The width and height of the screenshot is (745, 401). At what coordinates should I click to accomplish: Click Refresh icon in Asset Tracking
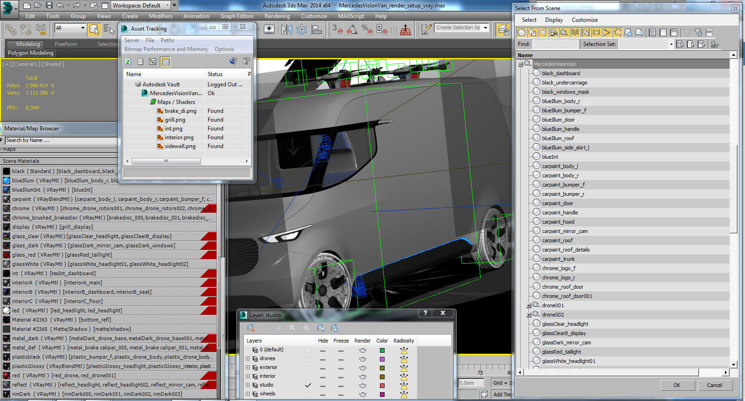pyautogui.click(x=128, y=62)
